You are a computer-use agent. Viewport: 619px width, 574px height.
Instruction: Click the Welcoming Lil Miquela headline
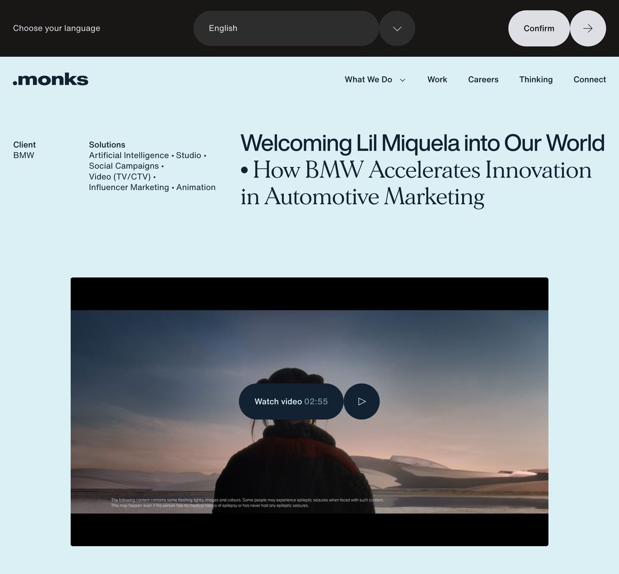(422, 143)
